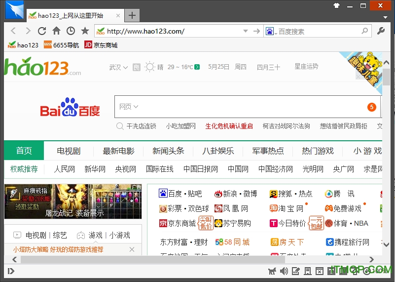
Task: Toggle popup blocker icon in status bar
Action: coord(320,271)
